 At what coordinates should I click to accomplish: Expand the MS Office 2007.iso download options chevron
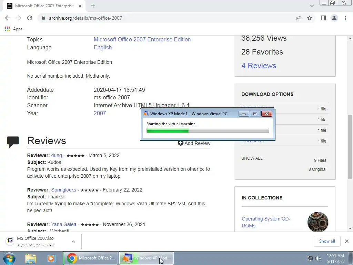point(73,242)
